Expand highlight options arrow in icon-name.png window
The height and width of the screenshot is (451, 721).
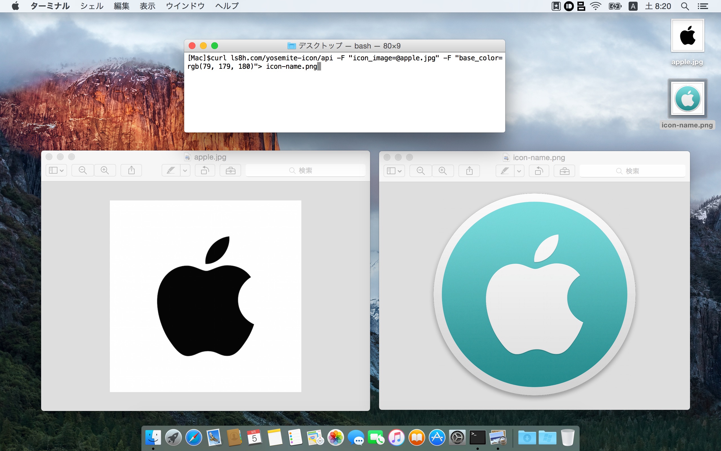pyautogui.click(x=519, y=171)
